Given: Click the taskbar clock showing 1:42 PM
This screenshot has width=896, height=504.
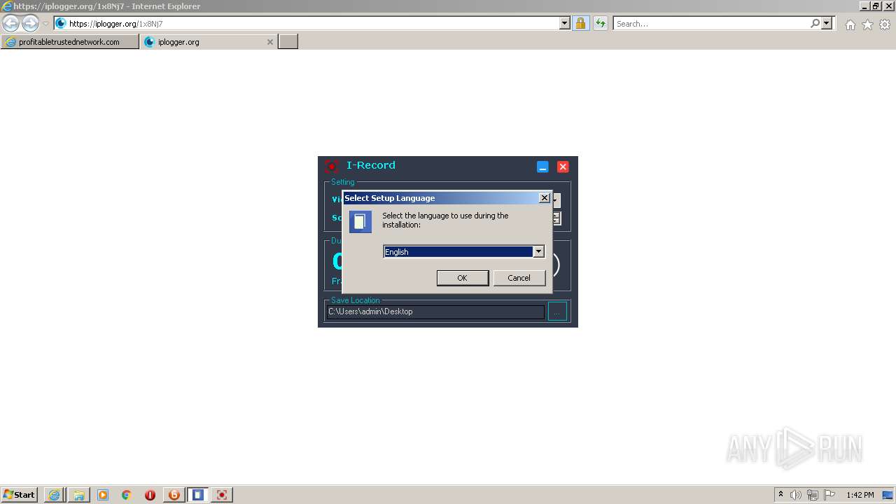Looking at the screenshot, I should [x=860, y=495].
